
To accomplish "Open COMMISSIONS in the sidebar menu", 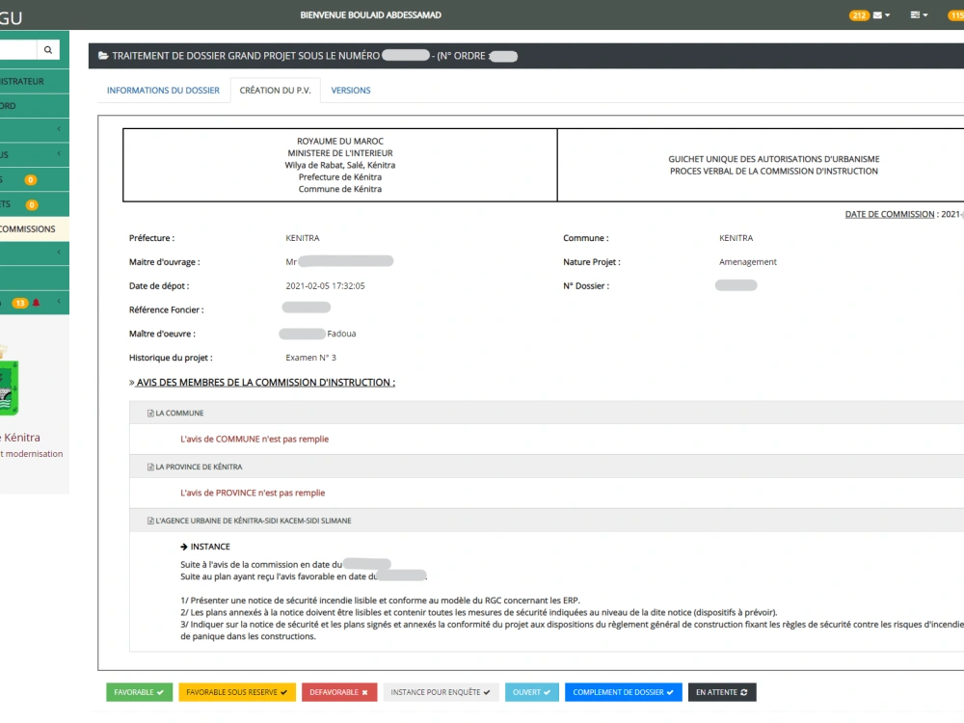I will pos(35,228).
